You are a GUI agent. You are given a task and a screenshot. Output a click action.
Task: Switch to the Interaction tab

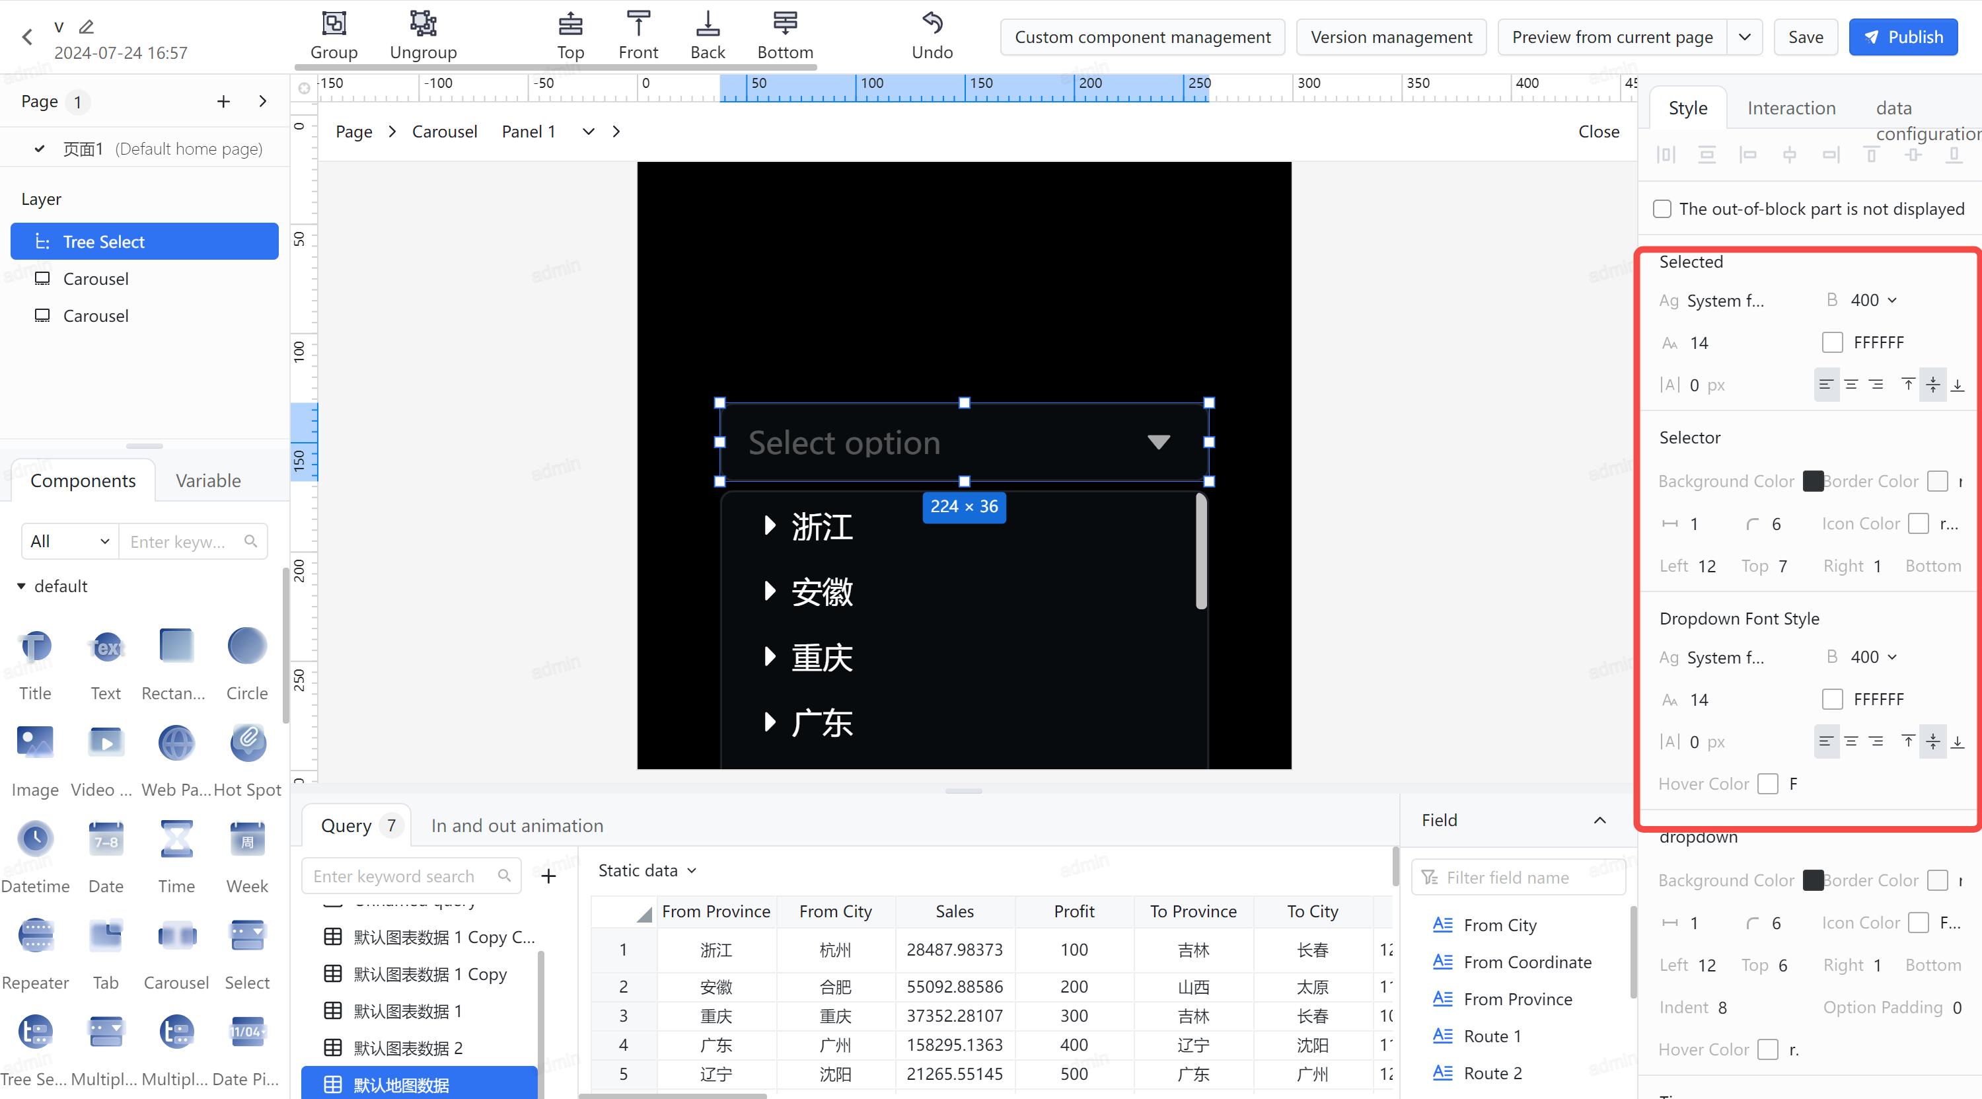click(x=1791, y=108)
